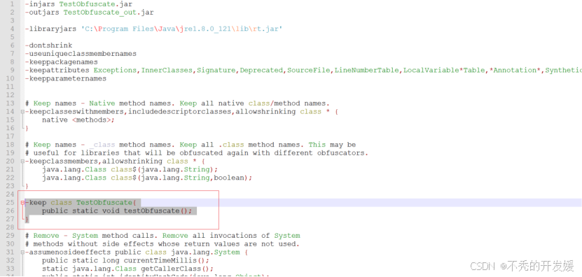Click 'public static long currentTimeMillis();' line
Viewport: 582px width, 277px height.
point(125,260)
